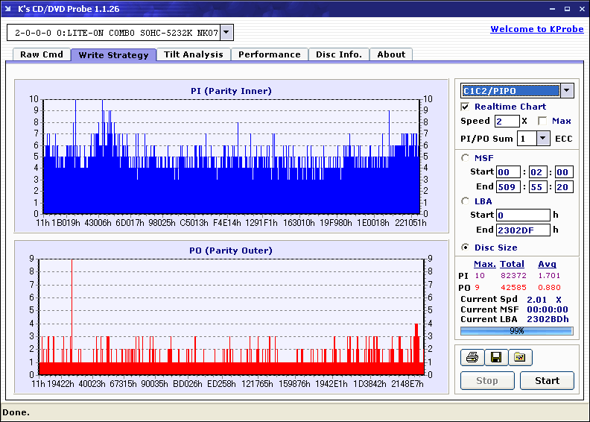Viewport: 590px width, 422px height.
Task: Expand the C1C2/PIPO test type dropdown
Action: (x=566, y=91)
